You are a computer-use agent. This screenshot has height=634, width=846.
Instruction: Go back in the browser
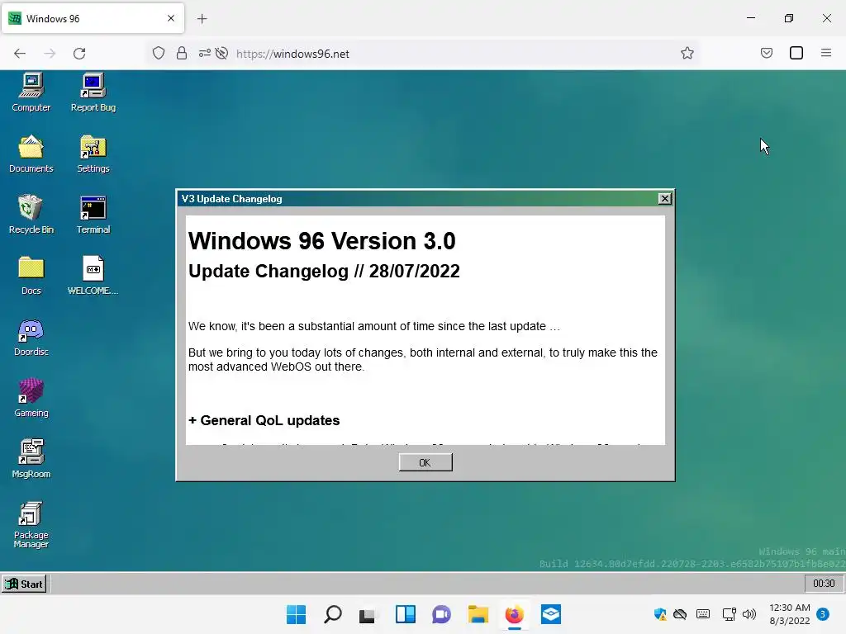click(x=20, y=54)
